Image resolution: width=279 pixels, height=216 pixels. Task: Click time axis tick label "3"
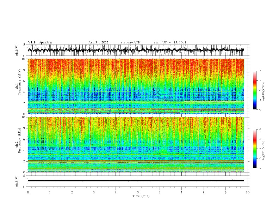click(x=94, y=192)
